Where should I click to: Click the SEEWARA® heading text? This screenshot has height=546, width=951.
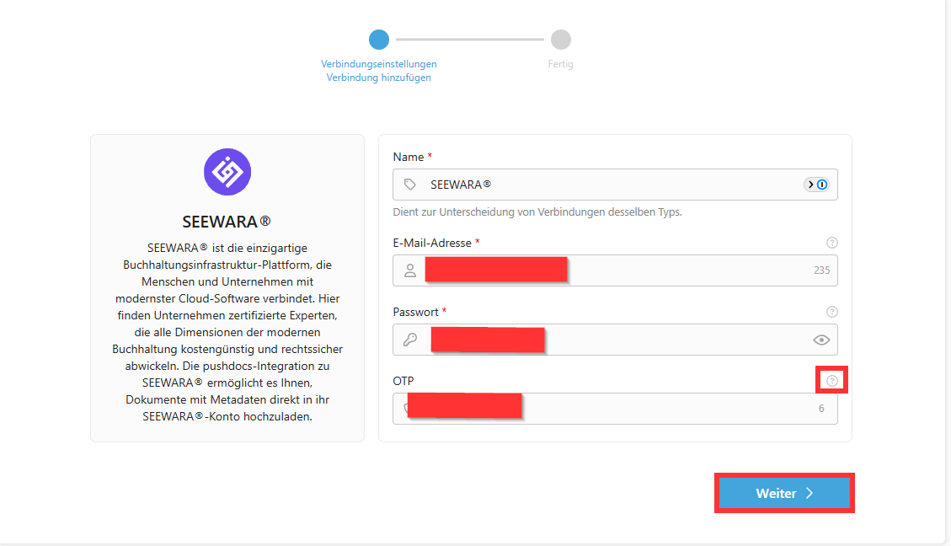227,222
